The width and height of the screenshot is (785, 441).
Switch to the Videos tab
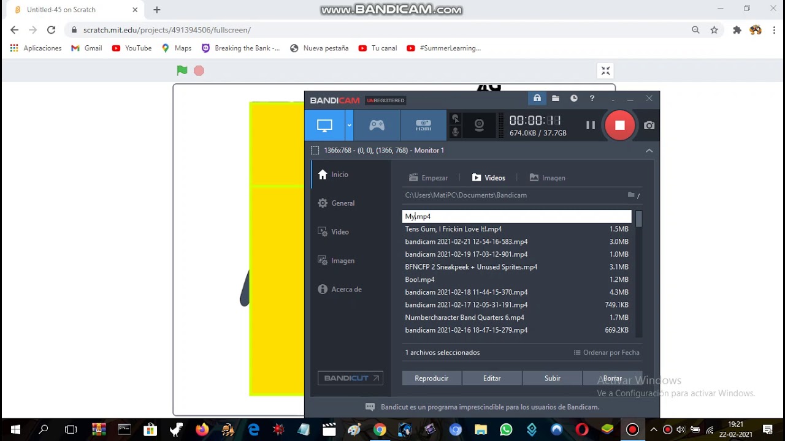(x=489, y=178)
